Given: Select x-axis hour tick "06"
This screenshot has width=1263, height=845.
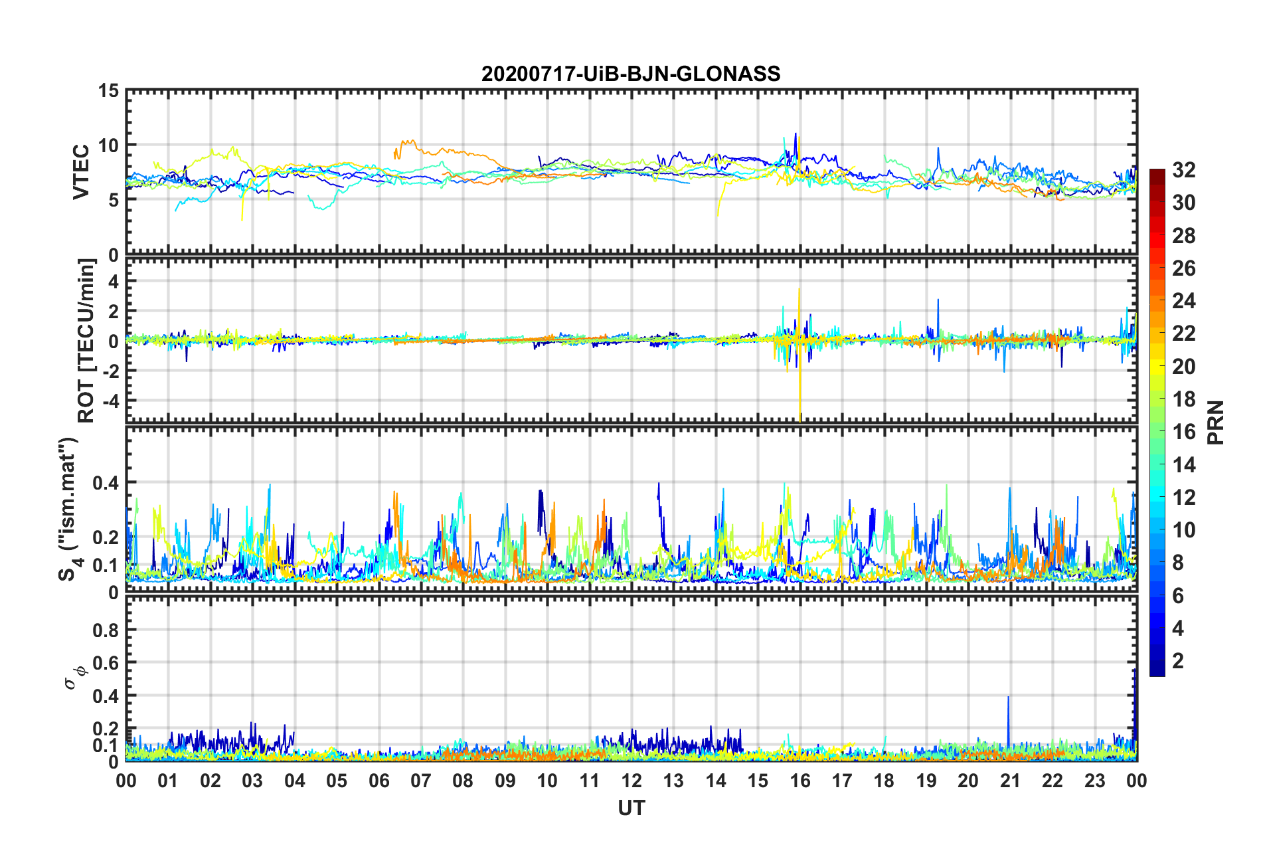Looking at the screenshot, I should (379, 781).
